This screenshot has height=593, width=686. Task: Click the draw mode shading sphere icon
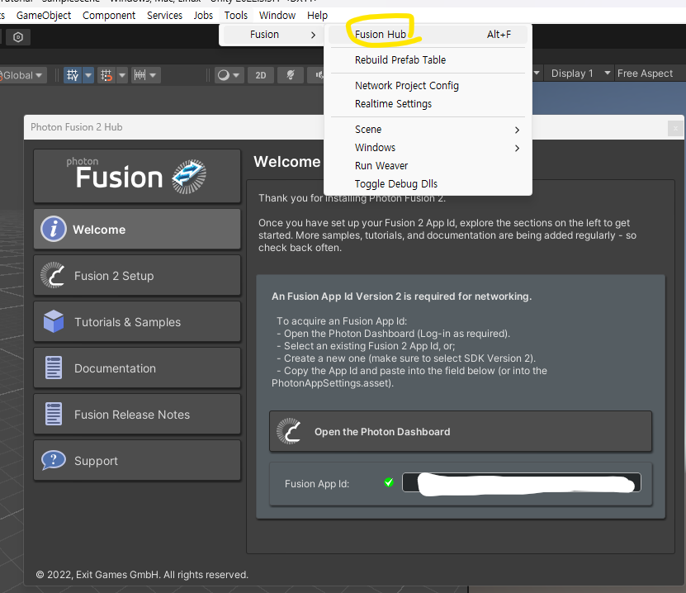click(x=224, y=75)
